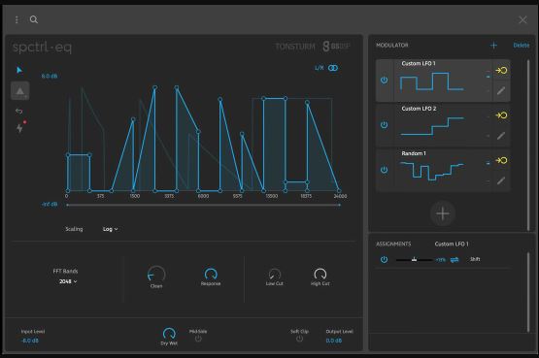Click the assign icon for Random 1

(x=501, y=160)
